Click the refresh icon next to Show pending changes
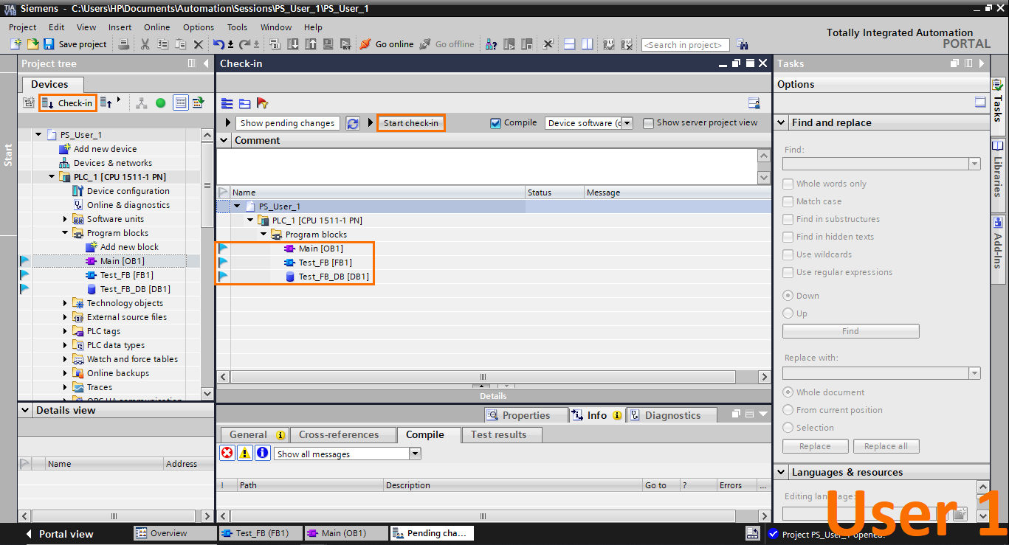Screen dimensions: 1009x545 (x=353, y=122)
